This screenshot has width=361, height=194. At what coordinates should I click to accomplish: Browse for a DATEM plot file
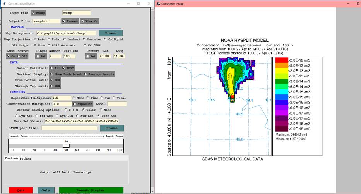coord(112,128)
